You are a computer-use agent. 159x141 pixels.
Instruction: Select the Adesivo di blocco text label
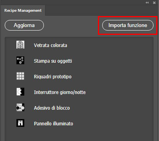coord(52,108)
